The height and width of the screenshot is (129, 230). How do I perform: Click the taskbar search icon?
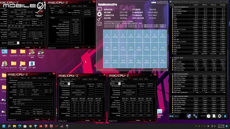point(9,126)
